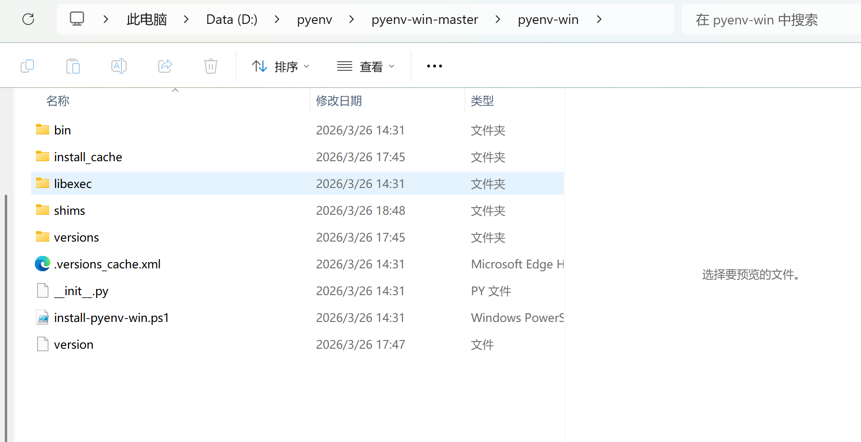Navigate to 此电脑 in address bar
861x442 pixels.
[147, 19]
